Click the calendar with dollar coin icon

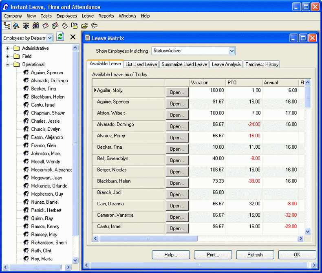(55, 26)
